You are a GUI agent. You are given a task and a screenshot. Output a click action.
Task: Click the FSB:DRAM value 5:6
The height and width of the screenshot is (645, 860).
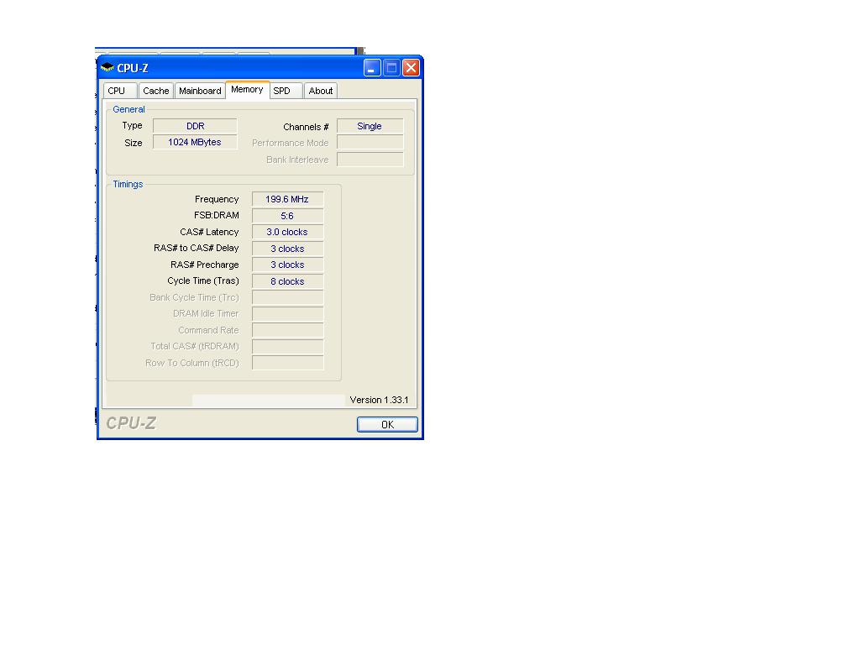[x=287, y=216]
